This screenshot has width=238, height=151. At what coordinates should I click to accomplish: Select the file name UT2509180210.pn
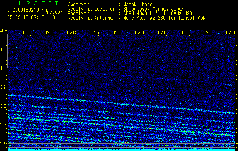coord(27,10)
